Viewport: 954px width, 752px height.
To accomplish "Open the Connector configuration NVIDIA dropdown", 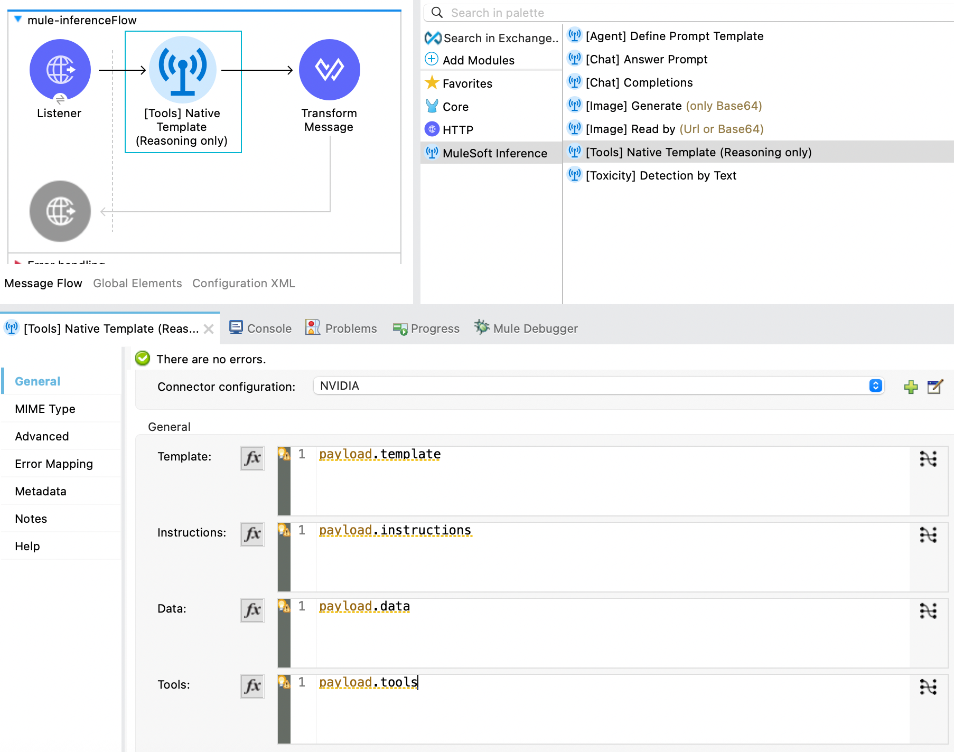I will point(599,386).
